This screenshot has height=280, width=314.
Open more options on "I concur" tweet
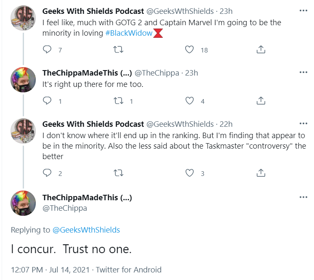coord(303,197)
